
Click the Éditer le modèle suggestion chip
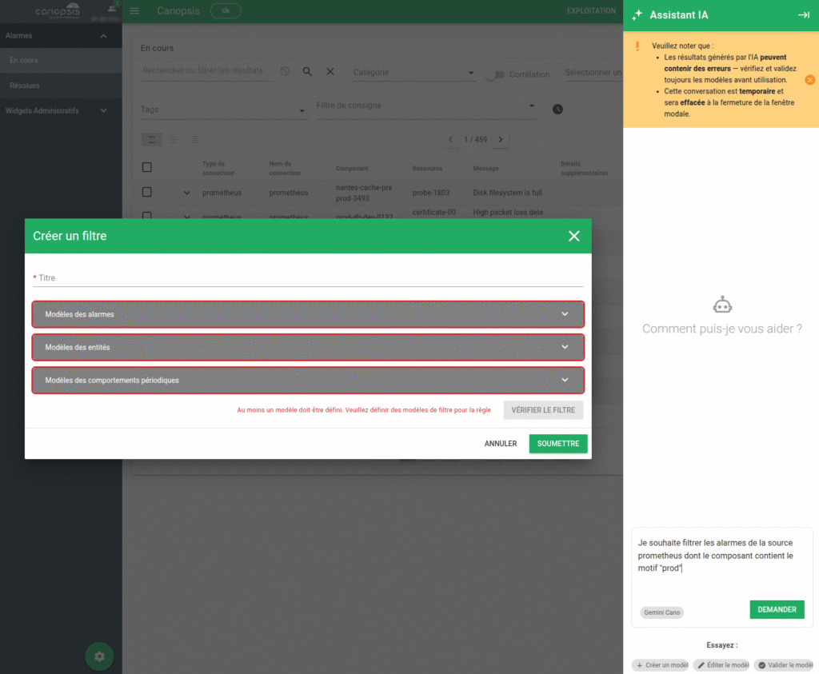[723, 665]
